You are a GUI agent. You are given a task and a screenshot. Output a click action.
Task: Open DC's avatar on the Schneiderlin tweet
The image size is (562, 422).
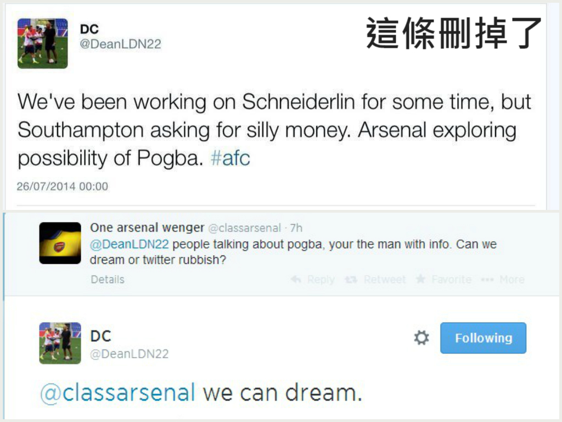[42, 43]
